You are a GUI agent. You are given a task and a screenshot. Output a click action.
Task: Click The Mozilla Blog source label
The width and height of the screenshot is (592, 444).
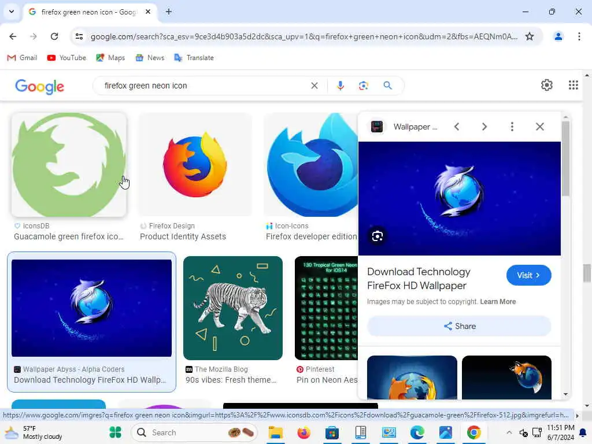221,369
